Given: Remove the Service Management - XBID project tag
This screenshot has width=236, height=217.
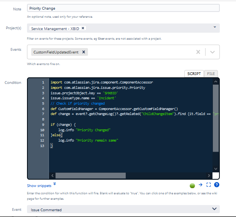Looking at the screenshot, I should tap(83, 28).
